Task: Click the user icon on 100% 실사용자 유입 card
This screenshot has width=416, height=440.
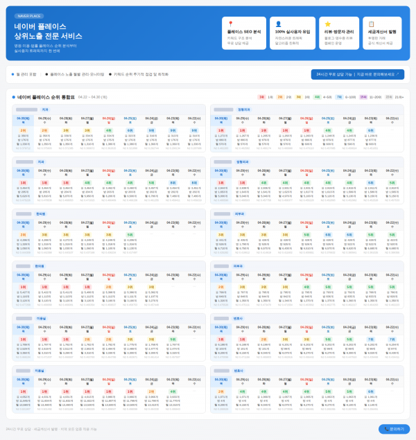Action: (x=278, y=24)
